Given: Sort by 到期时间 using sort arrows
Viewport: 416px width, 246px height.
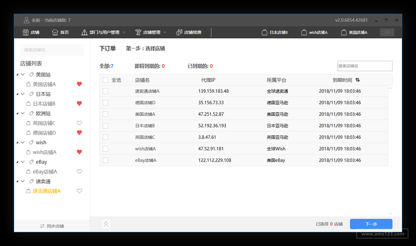Looking at the screenshot, I should [x=358, y=80].
